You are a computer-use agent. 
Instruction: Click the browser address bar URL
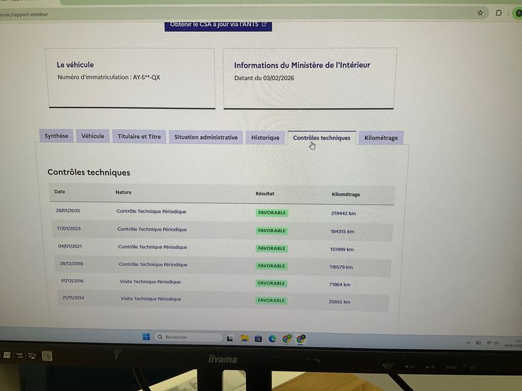[26, 14]
